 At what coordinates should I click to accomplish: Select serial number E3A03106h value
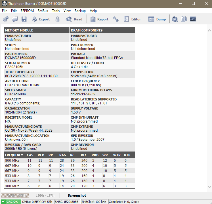(14, 67)
